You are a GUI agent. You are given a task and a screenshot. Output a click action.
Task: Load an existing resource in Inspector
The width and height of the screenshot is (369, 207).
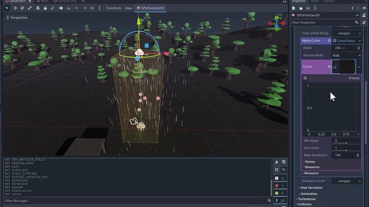coord(301,8)
